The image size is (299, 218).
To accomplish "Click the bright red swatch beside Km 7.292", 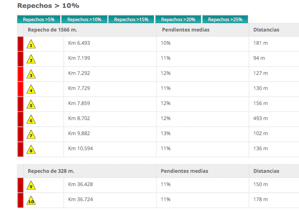I will tap(20, 74).
